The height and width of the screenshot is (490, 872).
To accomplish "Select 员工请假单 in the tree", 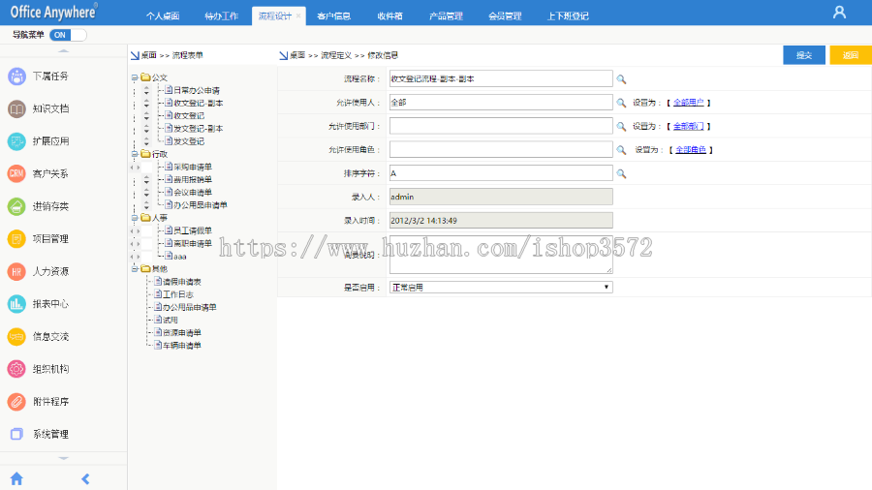I will [x=193, y=230].
